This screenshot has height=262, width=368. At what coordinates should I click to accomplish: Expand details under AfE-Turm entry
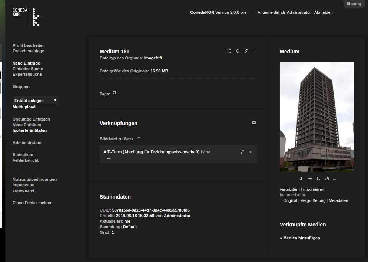[109, 158]
